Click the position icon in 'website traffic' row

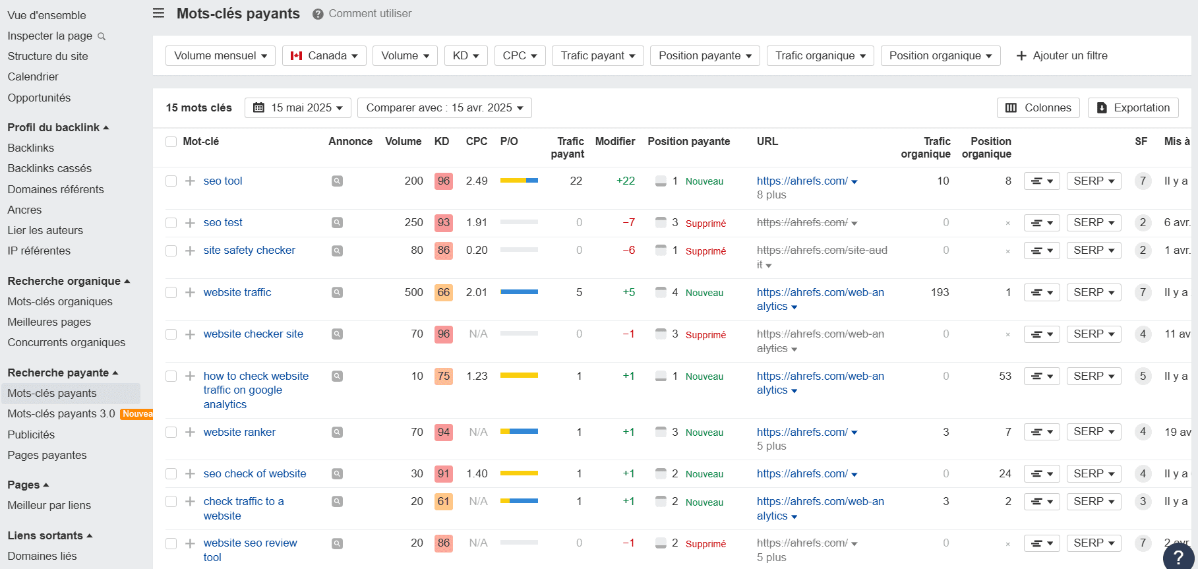point(661,292)
